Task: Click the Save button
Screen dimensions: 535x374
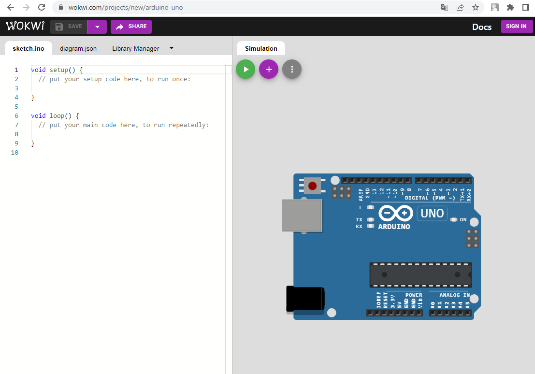Action: pyautogui.click(x=69, y=27)
